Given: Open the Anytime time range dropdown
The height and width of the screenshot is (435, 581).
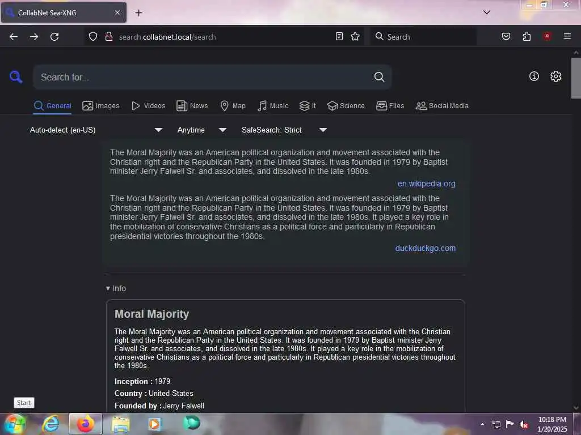Looking at the screenshot, I should pyautogui.click(x=201, y=130).
